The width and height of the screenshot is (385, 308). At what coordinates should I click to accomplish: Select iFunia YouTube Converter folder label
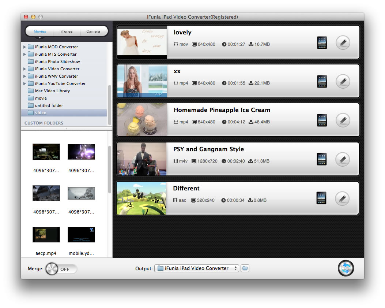click(x=60, y=84)
